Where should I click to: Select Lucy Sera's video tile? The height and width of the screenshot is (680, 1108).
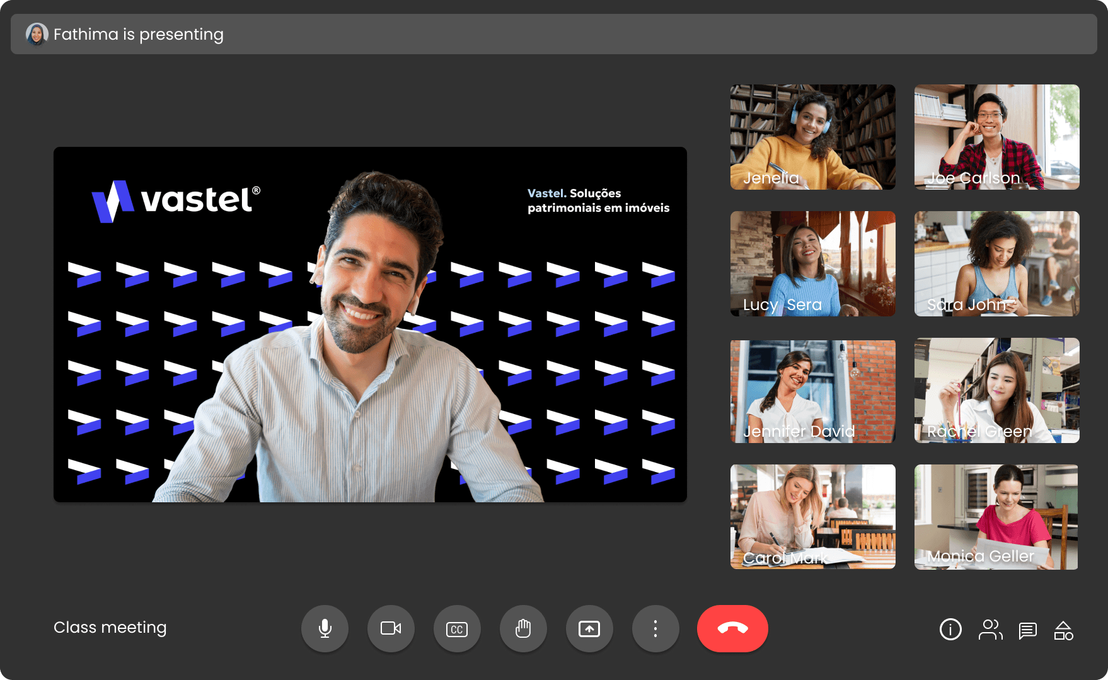tap(812, 263)
